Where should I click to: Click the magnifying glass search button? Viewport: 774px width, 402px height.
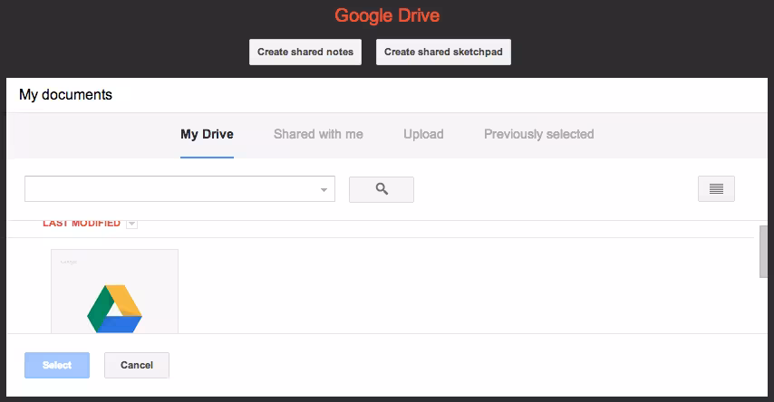(x=381, y=189)
